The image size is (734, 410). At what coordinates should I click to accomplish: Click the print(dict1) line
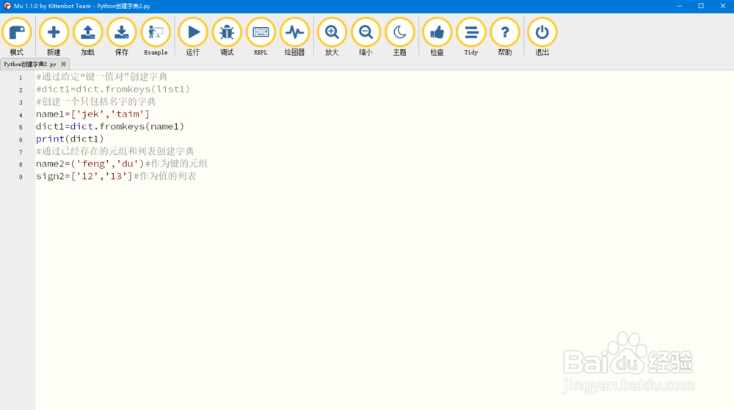point(70,139)
